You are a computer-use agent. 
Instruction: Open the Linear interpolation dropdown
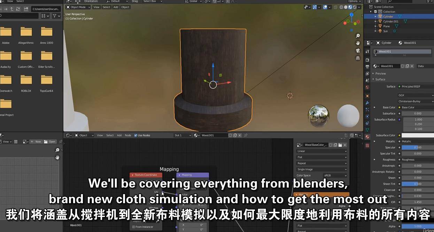pyautogui.click(x=322, y=151)
